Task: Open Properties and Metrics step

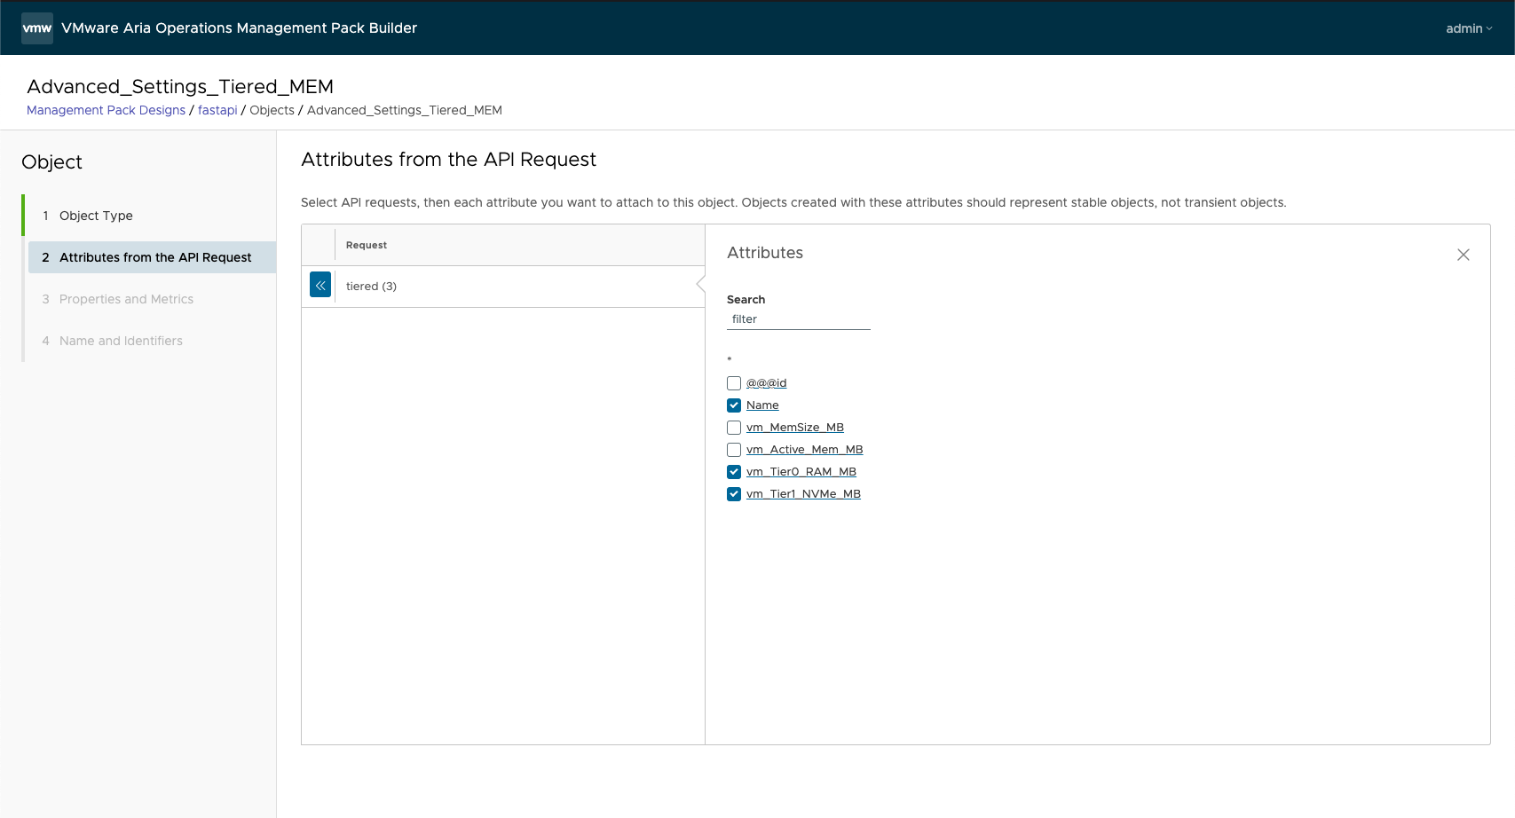Action: 126,299
